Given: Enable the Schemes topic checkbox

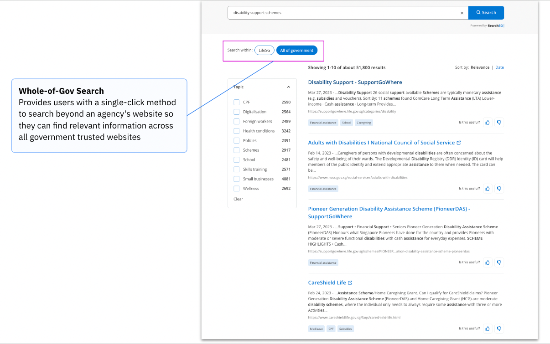Looking at the screenshot, I should [237, 150].
